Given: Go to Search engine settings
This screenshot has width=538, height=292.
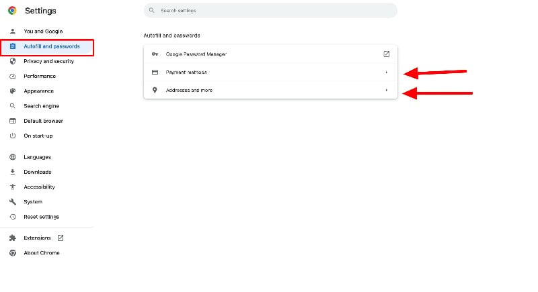Looking at the screenshot, I should [x=41, y=106].
